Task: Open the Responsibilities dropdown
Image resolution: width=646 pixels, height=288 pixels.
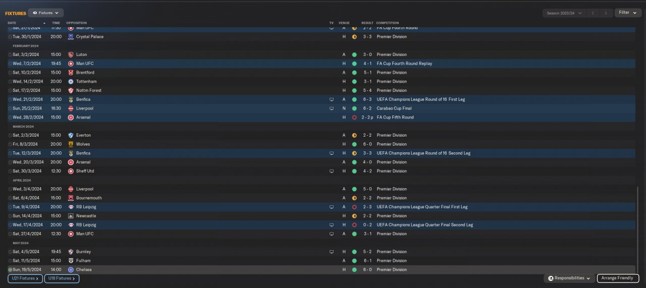Action: pos(569,278)
